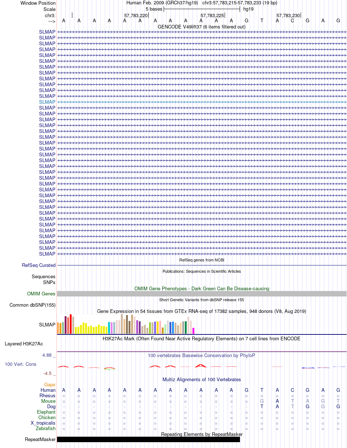Click the RefSeq genes from NCBI title
Viewport: 347px width, 448px height.
(202, 260)
